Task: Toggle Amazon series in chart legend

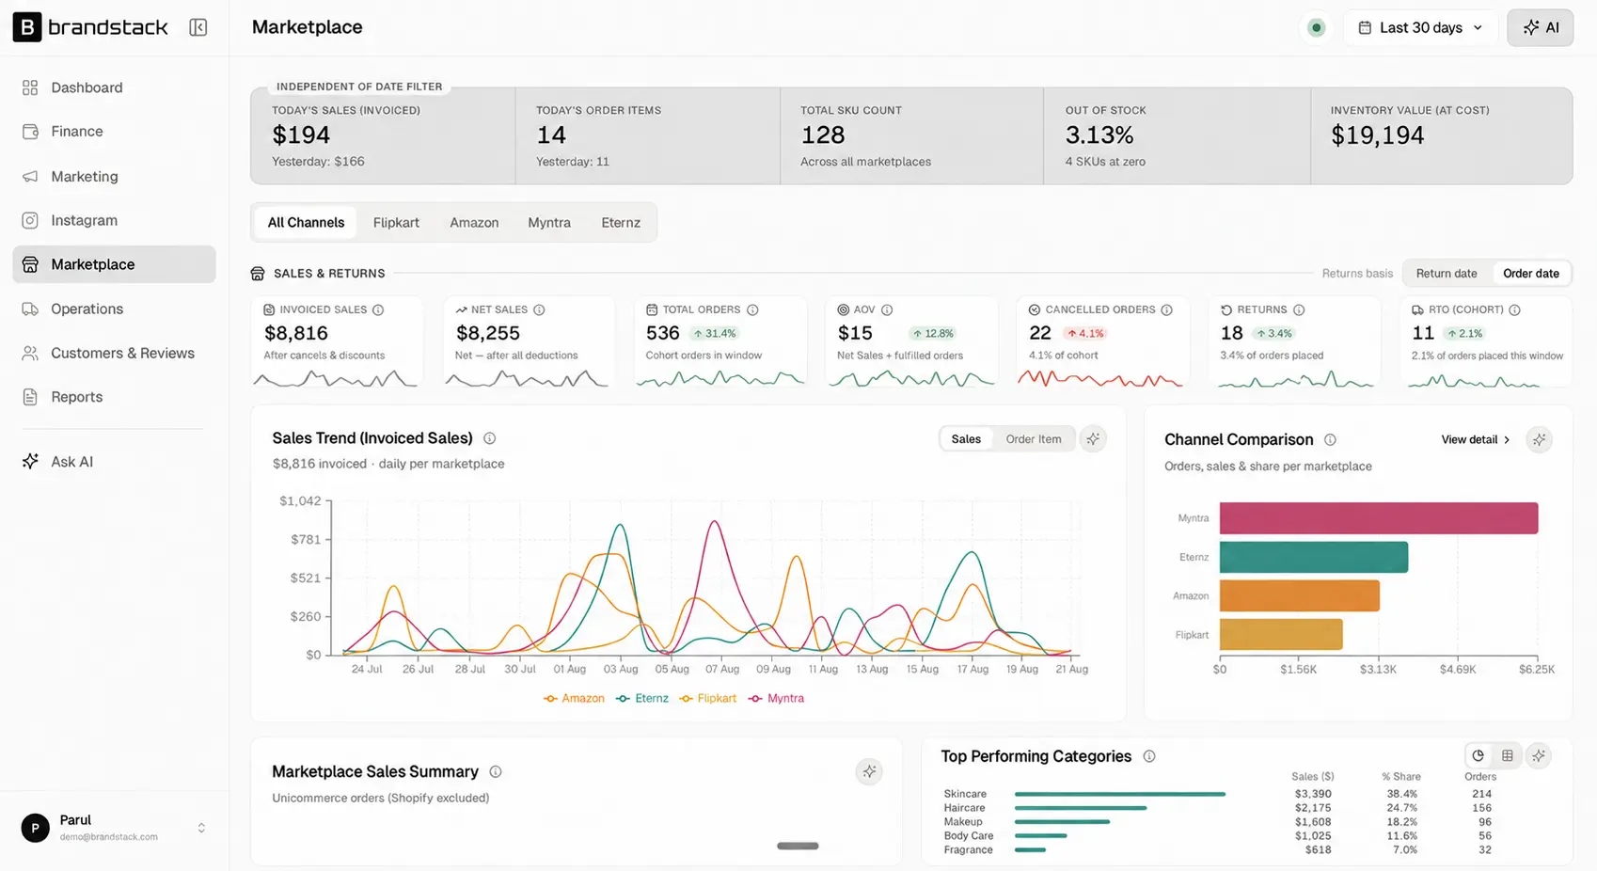Action: [x=574, y=699]
